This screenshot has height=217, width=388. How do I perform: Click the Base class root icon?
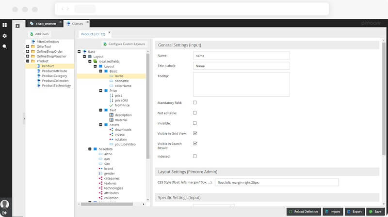click(84, 52)
